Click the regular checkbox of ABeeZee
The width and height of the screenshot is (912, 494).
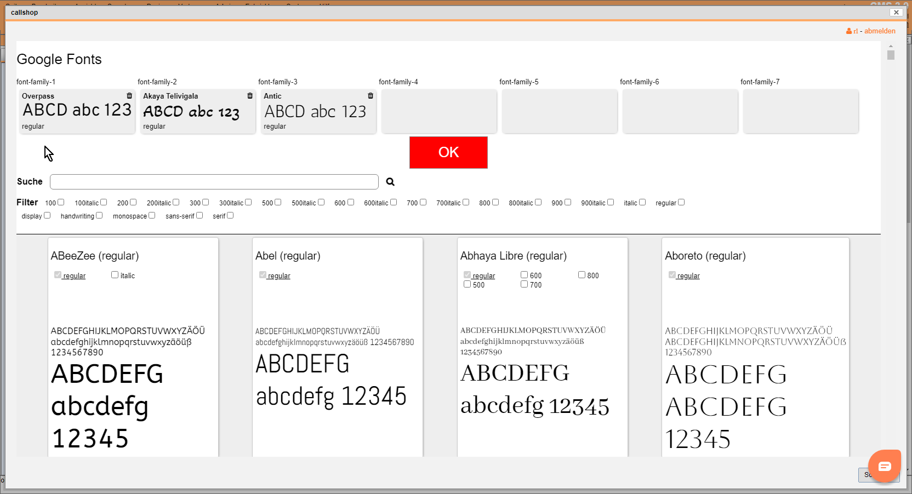58,275
